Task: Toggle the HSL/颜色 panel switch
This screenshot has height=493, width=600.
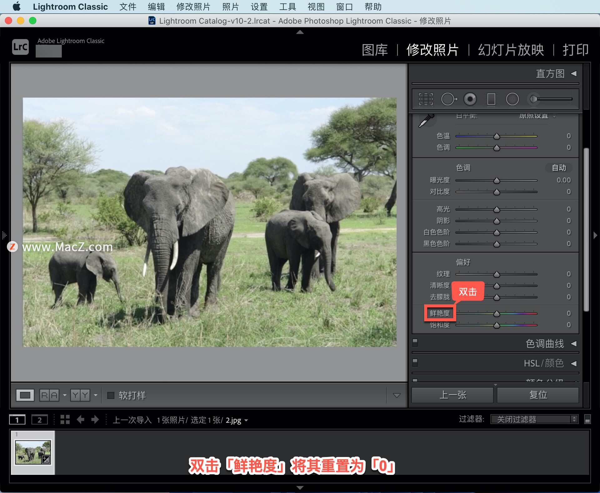Action: point(415,363)
